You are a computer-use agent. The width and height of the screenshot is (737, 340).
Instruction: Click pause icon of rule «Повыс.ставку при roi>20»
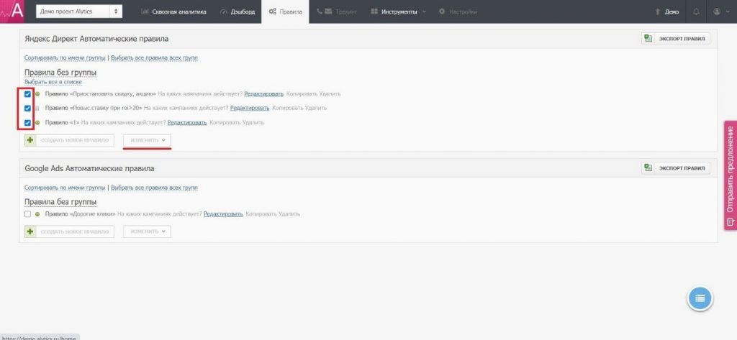pyautogui.click(x=37, y=108)
